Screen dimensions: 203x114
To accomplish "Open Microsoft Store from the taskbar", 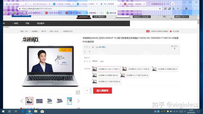I will pyautogui.click(x=42, y=111).
